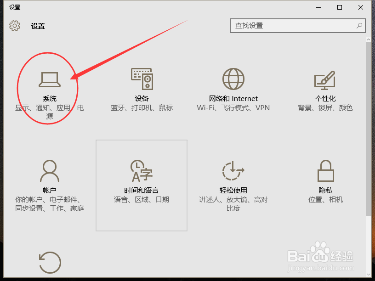This screenshot has width=375, height=281.
Task: Click the 语音、区域、日期 link
Action: click(x=142, y=200)
